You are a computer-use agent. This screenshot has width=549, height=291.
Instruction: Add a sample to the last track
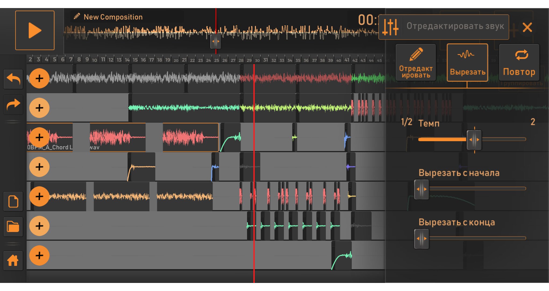(x=39, y=255)
